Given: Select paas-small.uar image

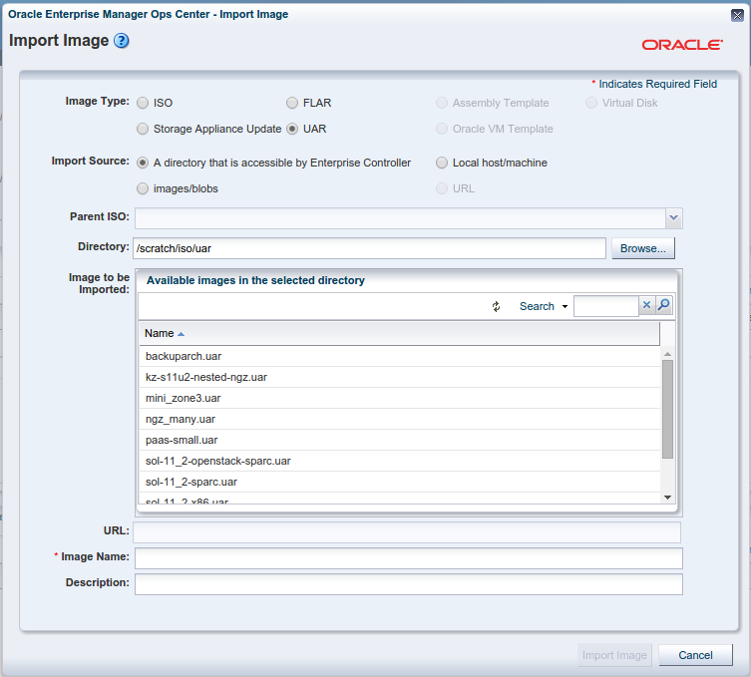Looking at the screenshot, I should coord(400,440).
